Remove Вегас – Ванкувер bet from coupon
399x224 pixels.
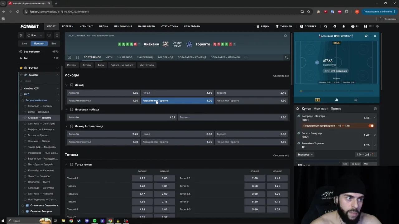click(375, 135)
